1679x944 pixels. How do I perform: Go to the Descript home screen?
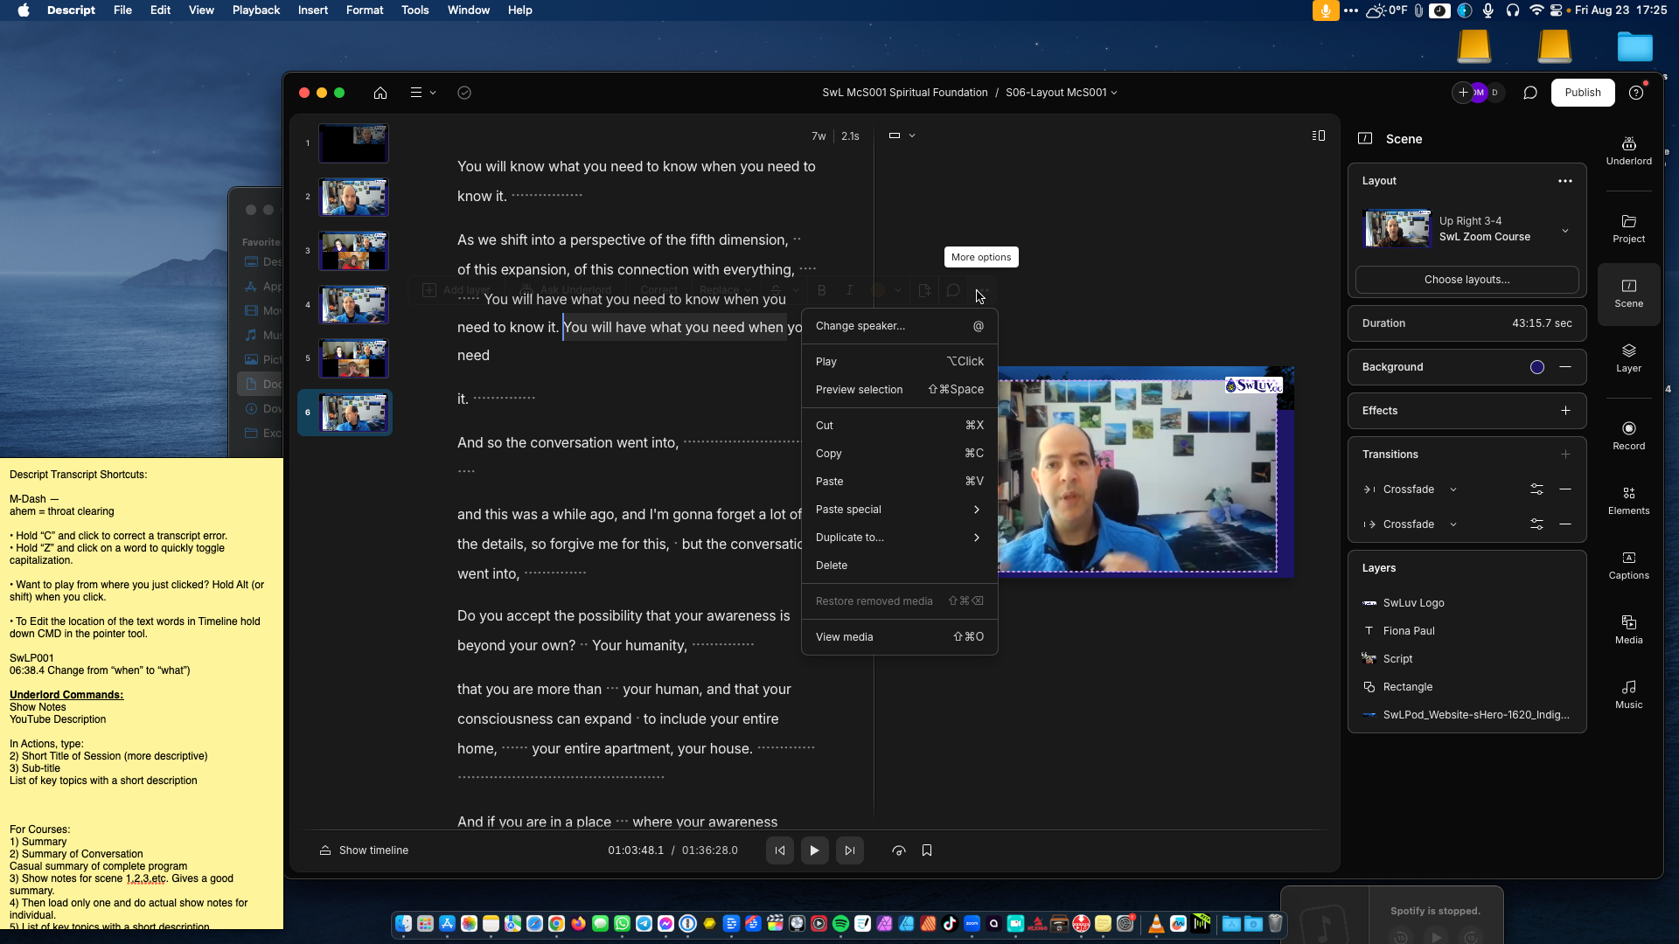[x=380, y=93]
